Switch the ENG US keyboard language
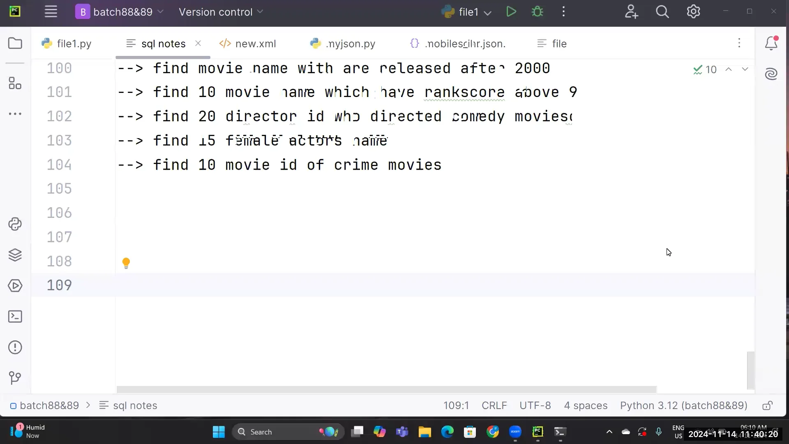Image resolution: width=789 pixels, height=444 pixels. (x=679, y=432)
